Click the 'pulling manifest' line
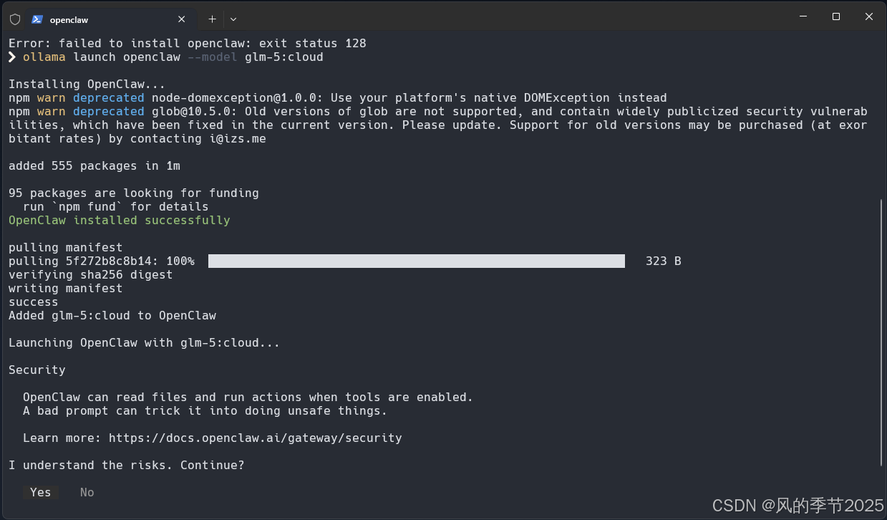This screenshot has height=520, width=887. [x=66, y=247]
